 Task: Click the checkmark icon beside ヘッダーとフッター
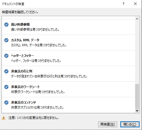(x=6, y=56)
